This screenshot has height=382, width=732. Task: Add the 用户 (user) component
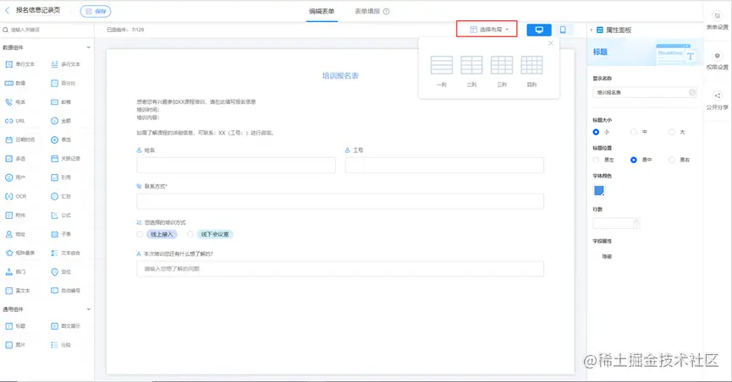click(x=15, y=177)
